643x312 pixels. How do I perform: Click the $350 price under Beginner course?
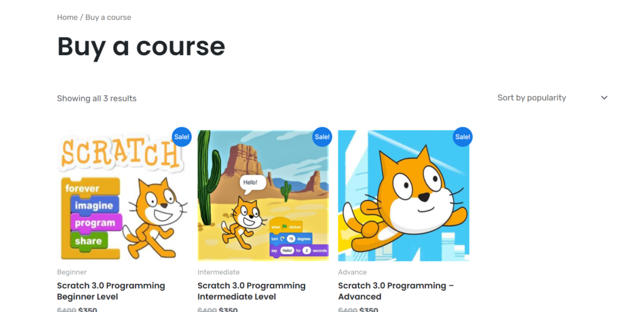tap(88, 309)
